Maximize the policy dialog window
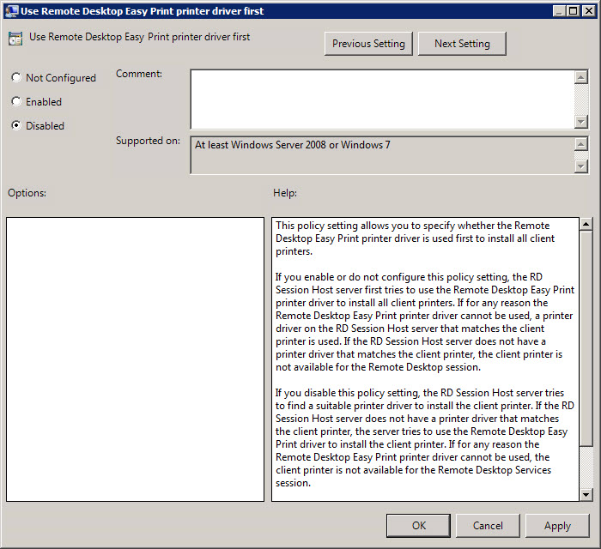Screen dimensions: 601x549 574,11
